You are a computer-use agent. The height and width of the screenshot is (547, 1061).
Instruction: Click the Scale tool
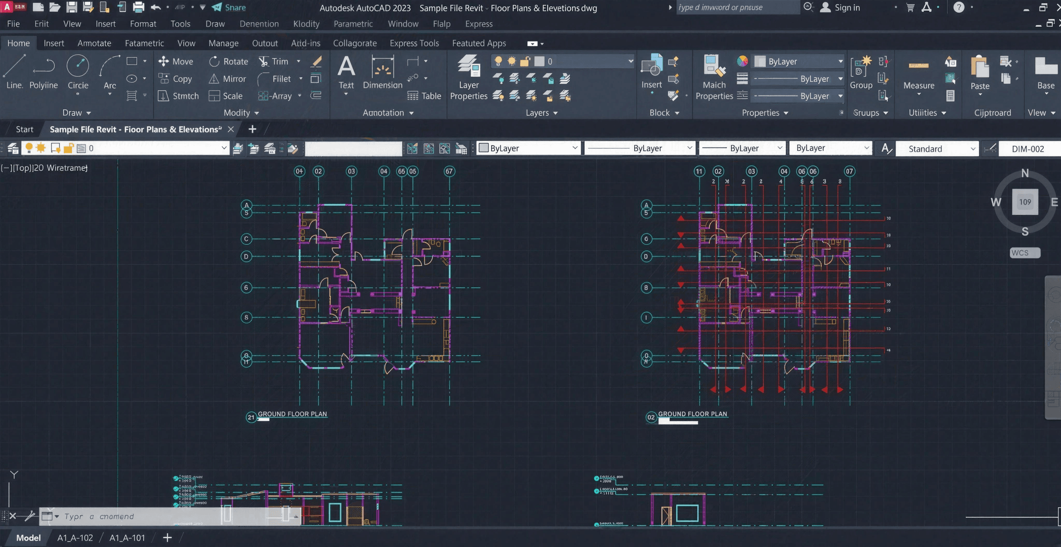(225, 96)
